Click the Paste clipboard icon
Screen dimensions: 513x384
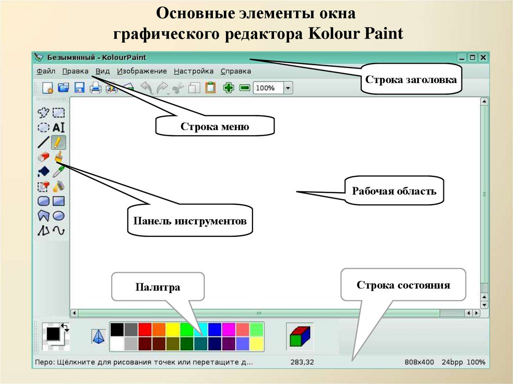pyautogui.click(x=210, y=88)
